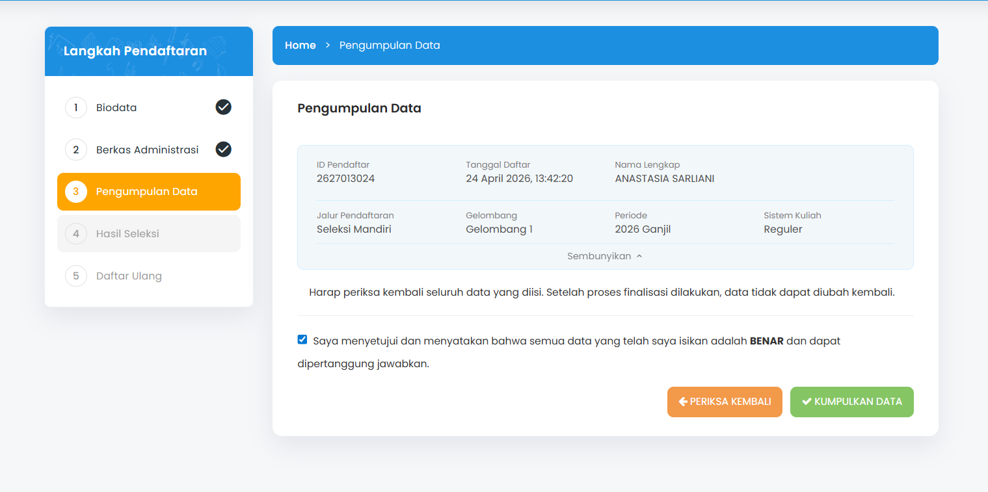This screenshot has width=988, height=492.
Task: Click the step 2 number circle
Action: [x=76, y=149]
